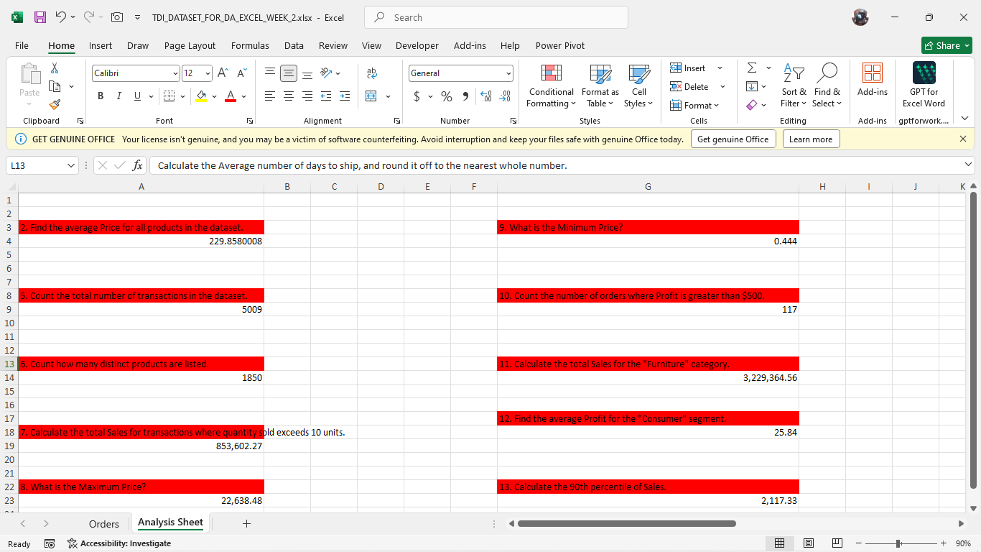Image resolution: width=981 pixels, height=552 pixels.
Task: Select cell containing 229.8580008
Action: coord(141,241)
